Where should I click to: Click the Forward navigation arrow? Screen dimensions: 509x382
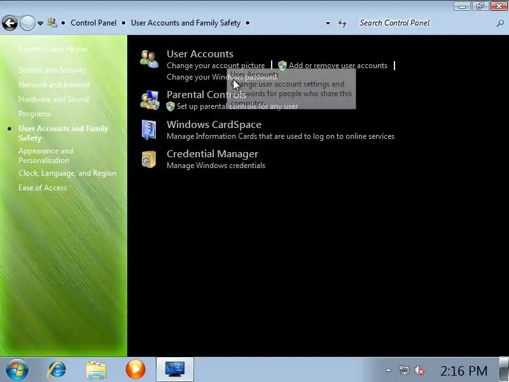[27, 23]
